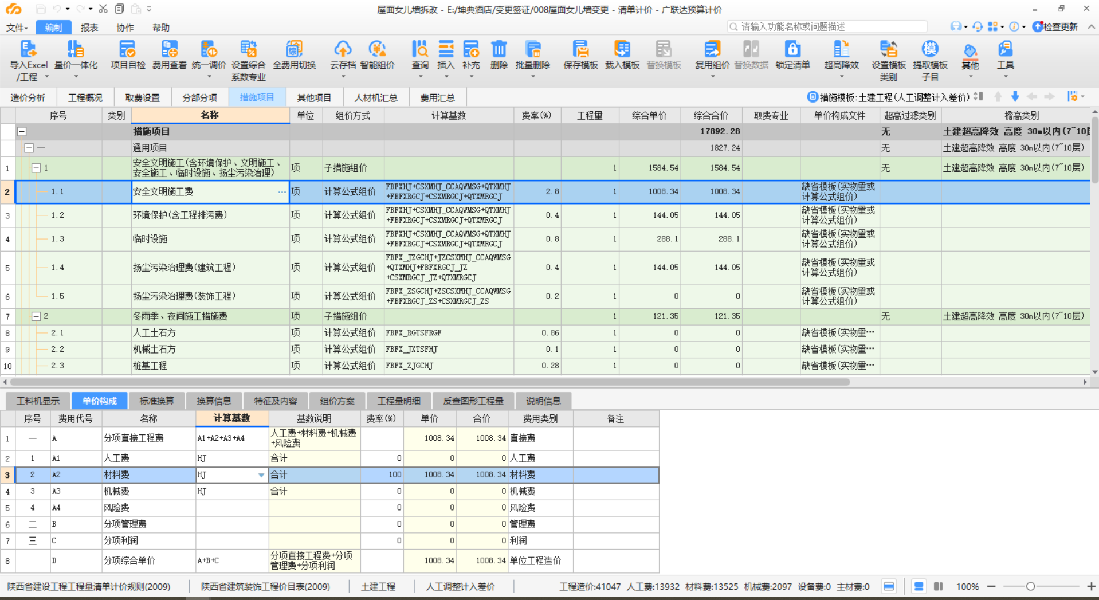
Task: Select the 分项综合单价 row in price composition
Action: (x=329, y=561)
